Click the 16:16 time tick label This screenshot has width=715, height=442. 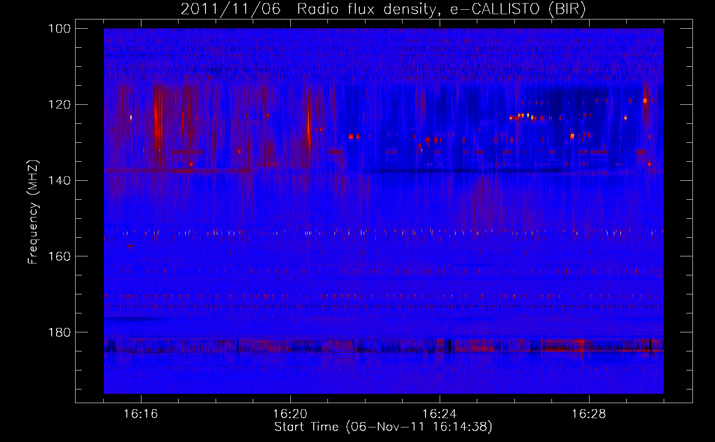[x=141, y=414]
